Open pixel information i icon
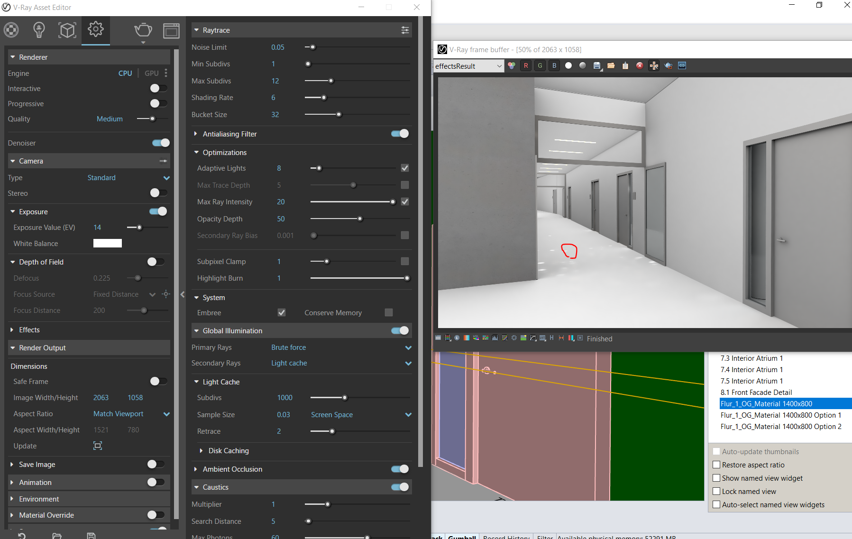This screenshot has width=852, height=539. pos(457,338)
